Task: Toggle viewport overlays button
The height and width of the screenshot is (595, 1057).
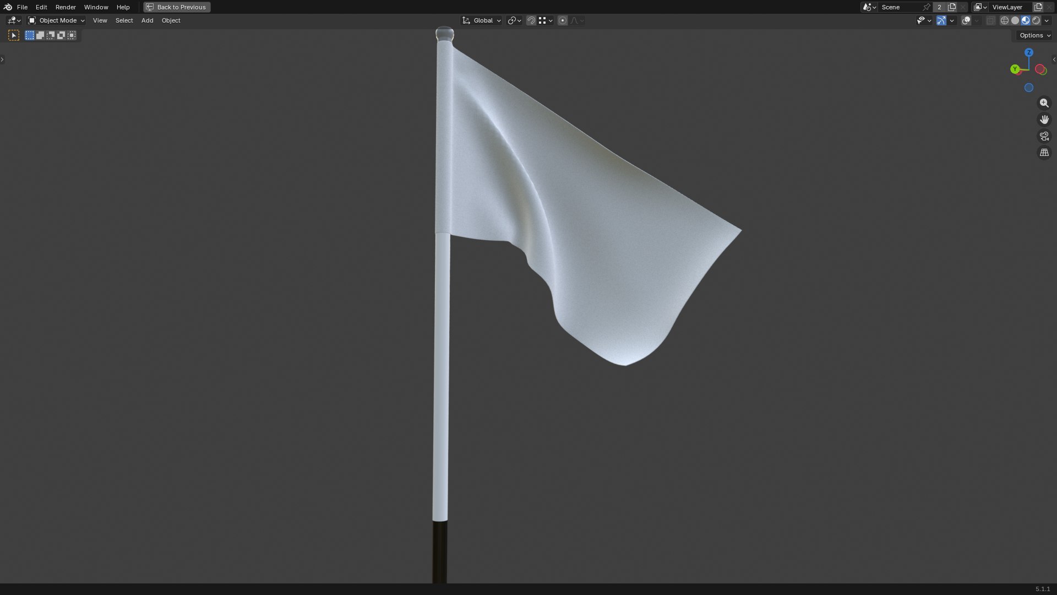Action: [x=966, y=20]
